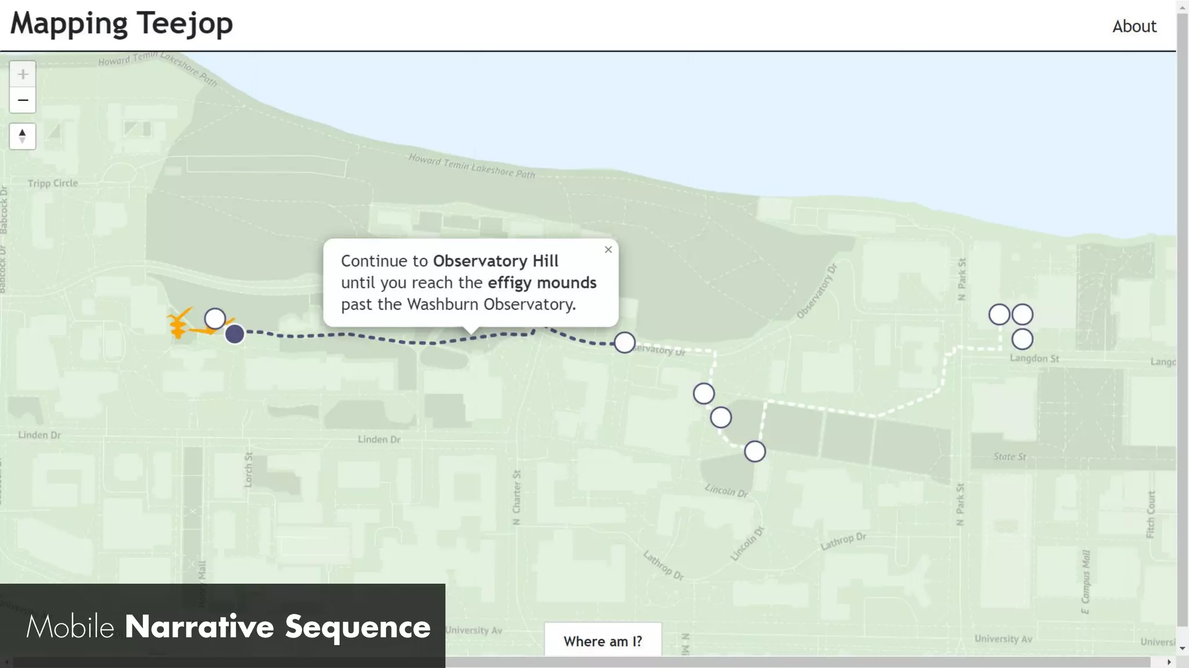Screen dimensions: 1189x668
Task: Click the lowest marker near Lincoln Dr
Action: pyautogui.click(x=755, y=451)
